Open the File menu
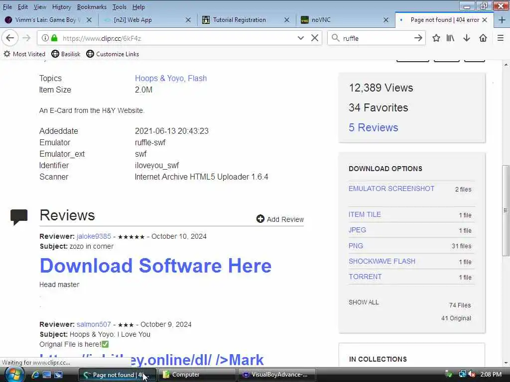Screen dimensions: 510x382 7,7
